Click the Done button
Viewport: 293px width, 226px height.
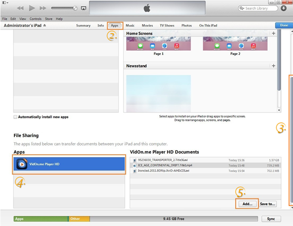(x=284, y=25)
